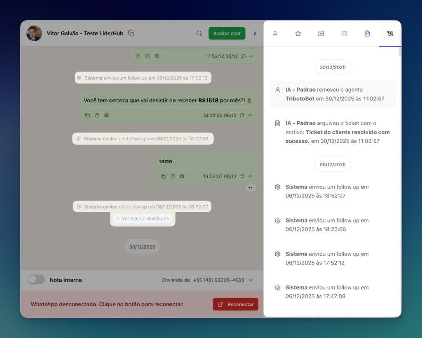Enable the Nota Interna switch
This screenshot has height=338, width=422.
pyautogui.click(x=36, y=280)
